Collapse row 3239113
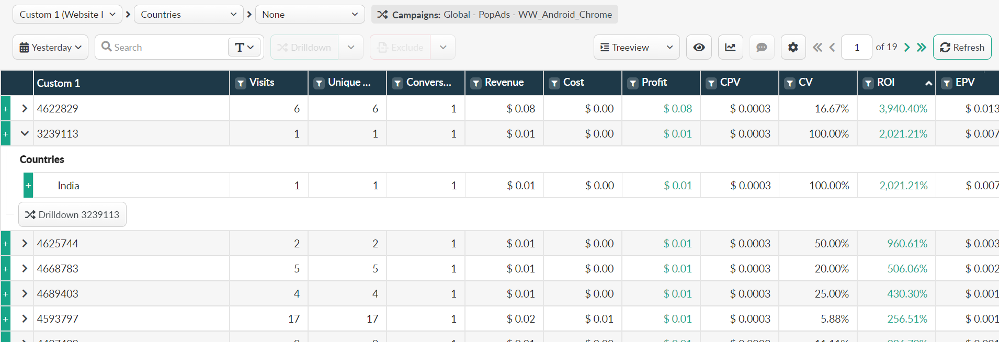999x342 pixels. click(24, 134)
